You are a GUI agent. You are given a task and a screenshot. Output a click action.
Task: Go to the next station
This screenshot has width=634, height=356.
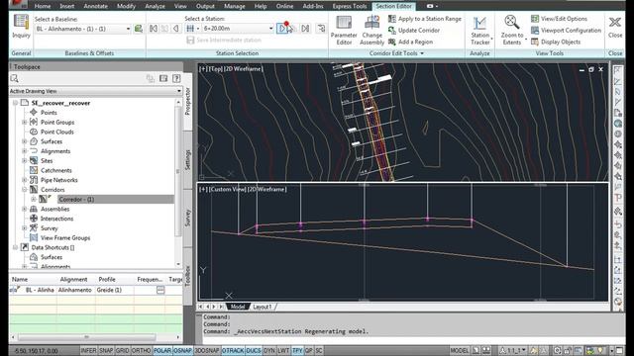[281, 29]
